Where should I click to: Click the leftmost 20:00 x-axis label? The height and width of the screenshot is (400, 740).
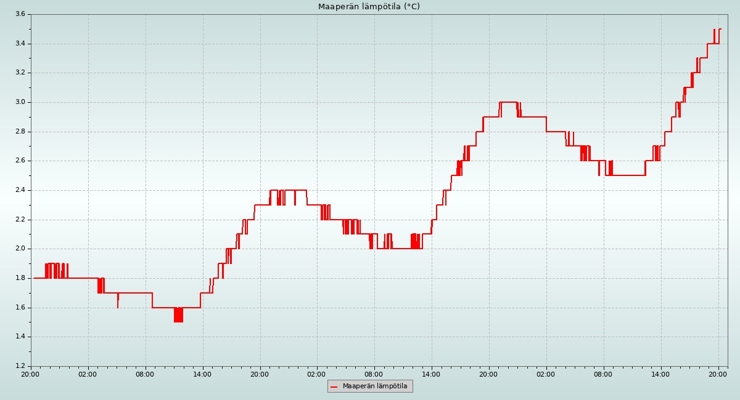31,374
